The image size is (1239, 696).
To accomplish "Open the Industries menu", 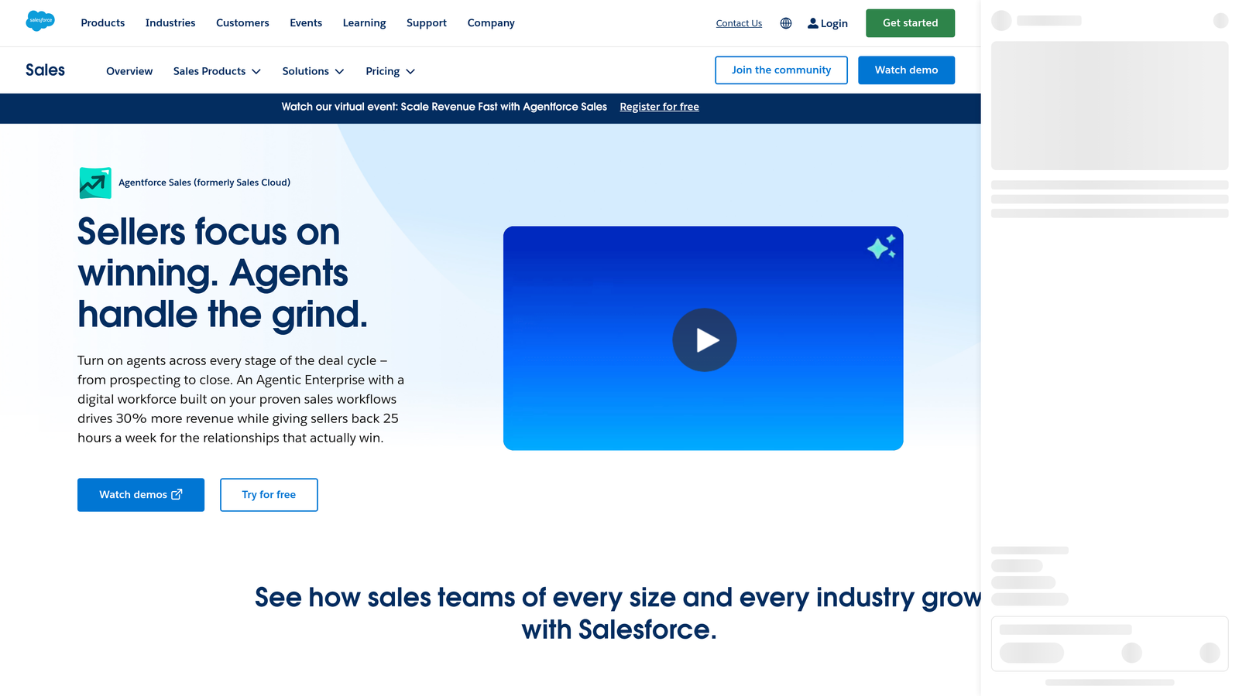I will 170,23.
